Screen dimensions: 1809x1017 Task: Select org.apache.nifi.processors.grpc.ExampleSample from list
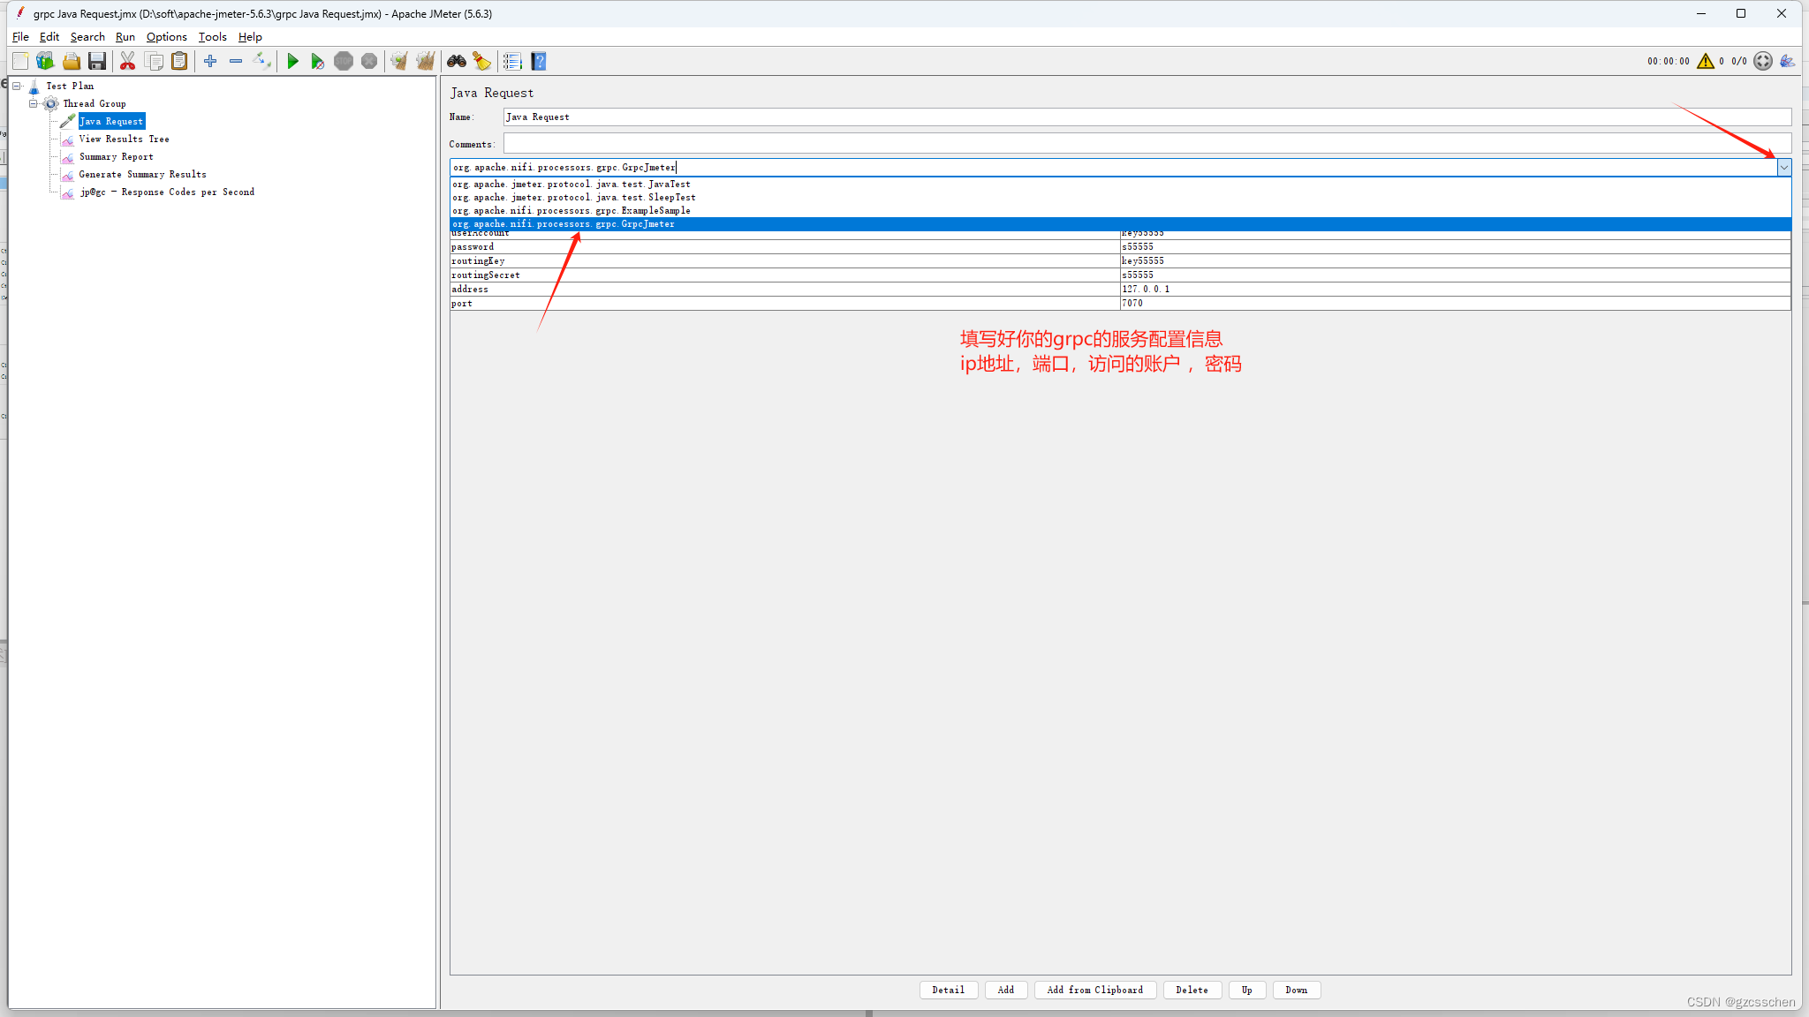[x=571, y=211]
